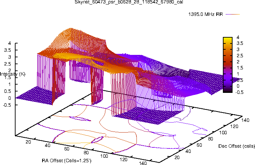Click tick 100 on the RA Offset axis

[104, 156]
